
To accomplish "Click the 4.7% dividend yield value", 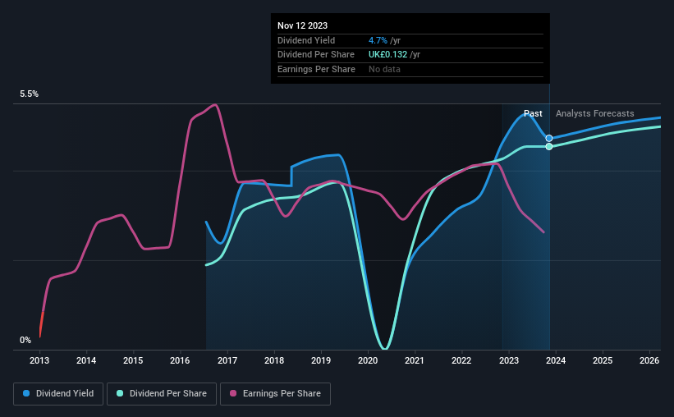I will [x=378, y=40].
